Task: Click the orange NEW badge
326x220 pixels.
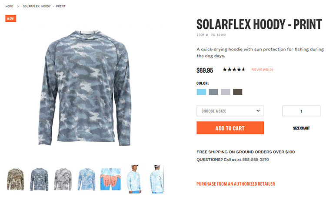Action: (10, 19)
